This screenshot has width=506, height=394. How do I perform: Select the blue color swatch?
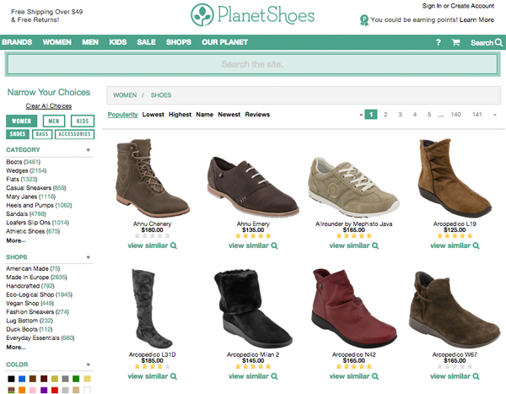(x=22, y=379)
